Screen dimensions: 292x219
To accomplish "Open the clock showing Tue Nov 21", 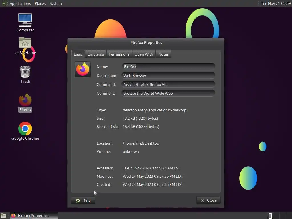I will tap(275, 3).
